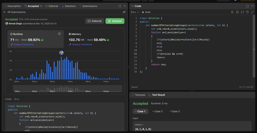257x133 pixels.
Task: Reset code with the undo arrow icon
Action: (247, 12)
